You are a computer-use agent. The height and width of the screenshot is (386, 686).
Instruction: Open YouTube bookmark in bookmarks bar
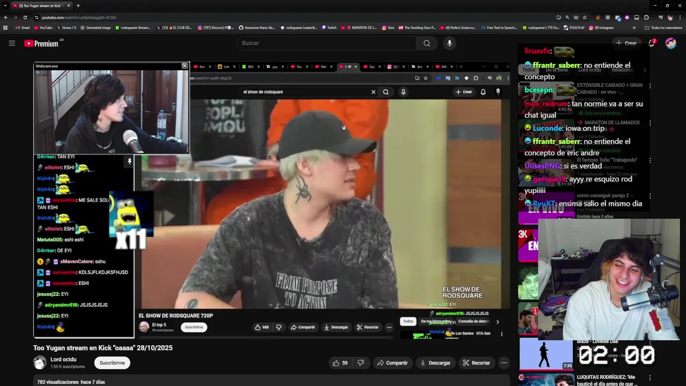43,27
